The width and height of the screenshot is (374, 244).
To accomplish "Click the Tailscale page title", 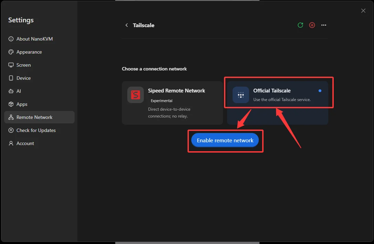I will pos(143,25).
